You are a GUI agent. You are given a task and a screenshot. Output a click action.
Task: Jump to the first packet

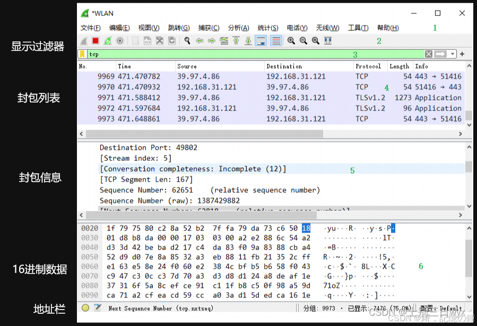(x=236, y=41)
